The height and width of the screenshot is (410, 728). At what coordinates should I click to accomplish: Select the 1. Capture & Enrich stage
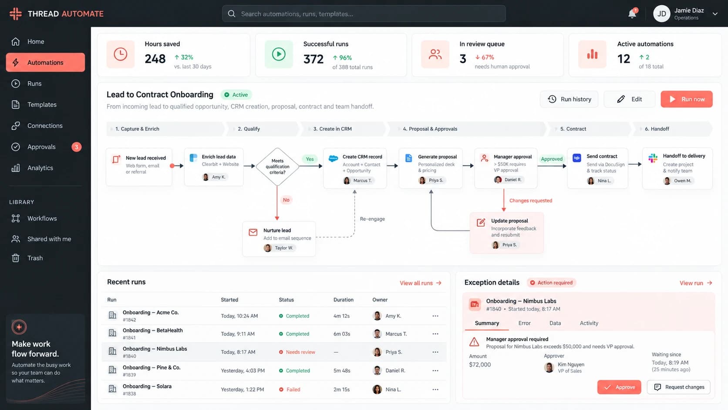point(165,129)
